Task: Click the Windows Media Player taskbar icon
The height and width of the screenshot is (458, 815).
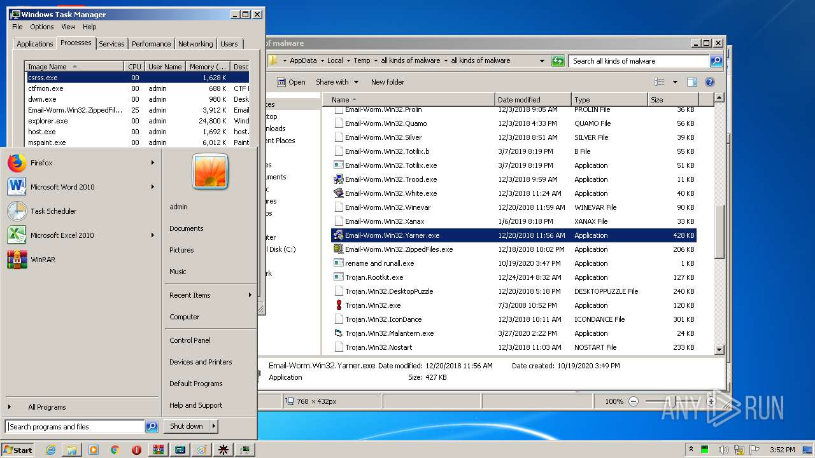Action: tap(94, 450)
